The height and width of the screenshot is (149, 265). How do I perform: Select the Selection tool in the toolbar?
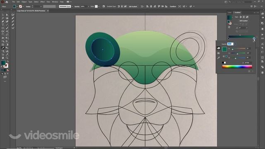tap(3, 15)
